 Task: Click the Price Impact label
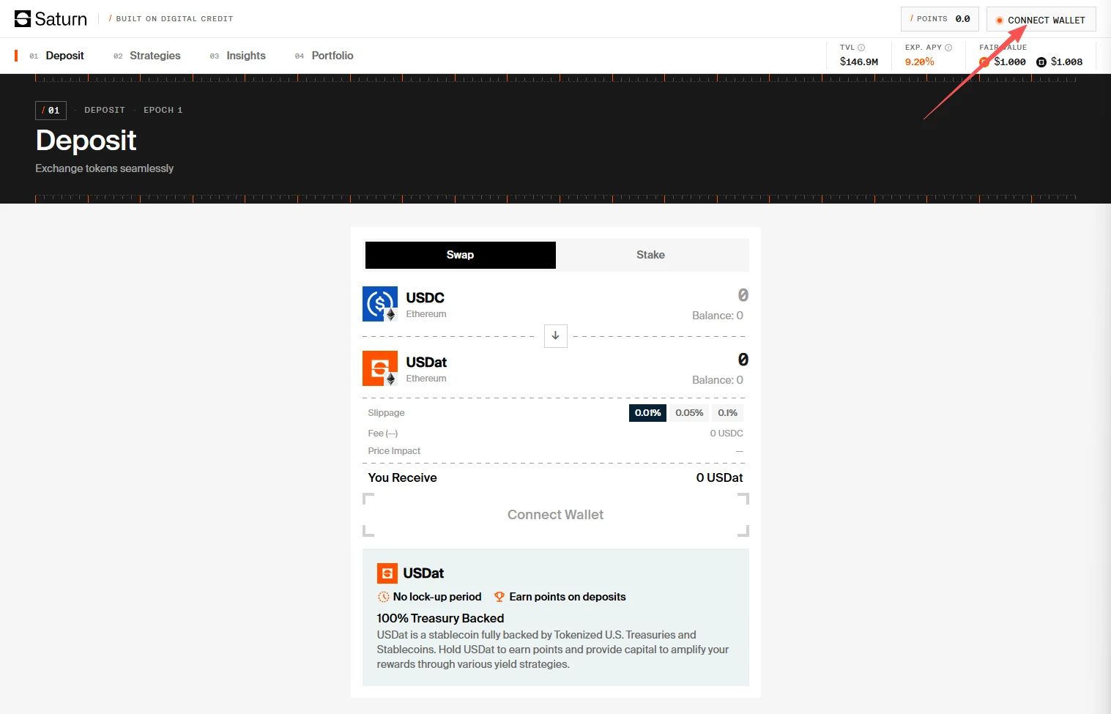[394, 451]
